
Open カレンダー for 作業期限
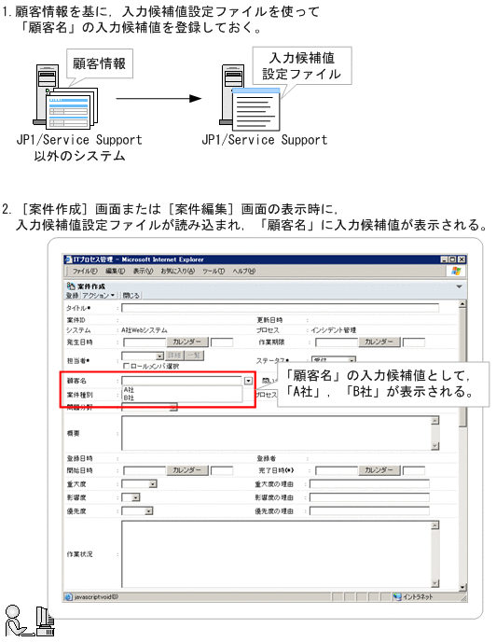pos(379,342)
